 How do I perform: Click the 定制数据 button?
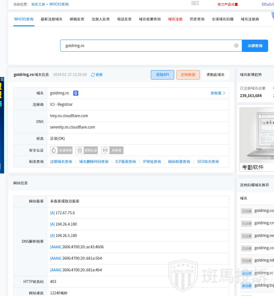188,75
